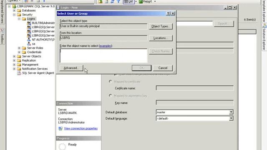Expand the Server Roles node
The height and width of the screenshot is (150, 267).
[x=19, y=48]
